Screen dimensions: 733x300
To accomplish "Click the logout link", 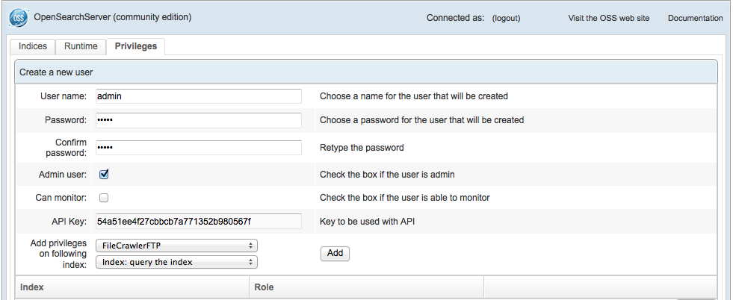I will (x=506, y=18).
